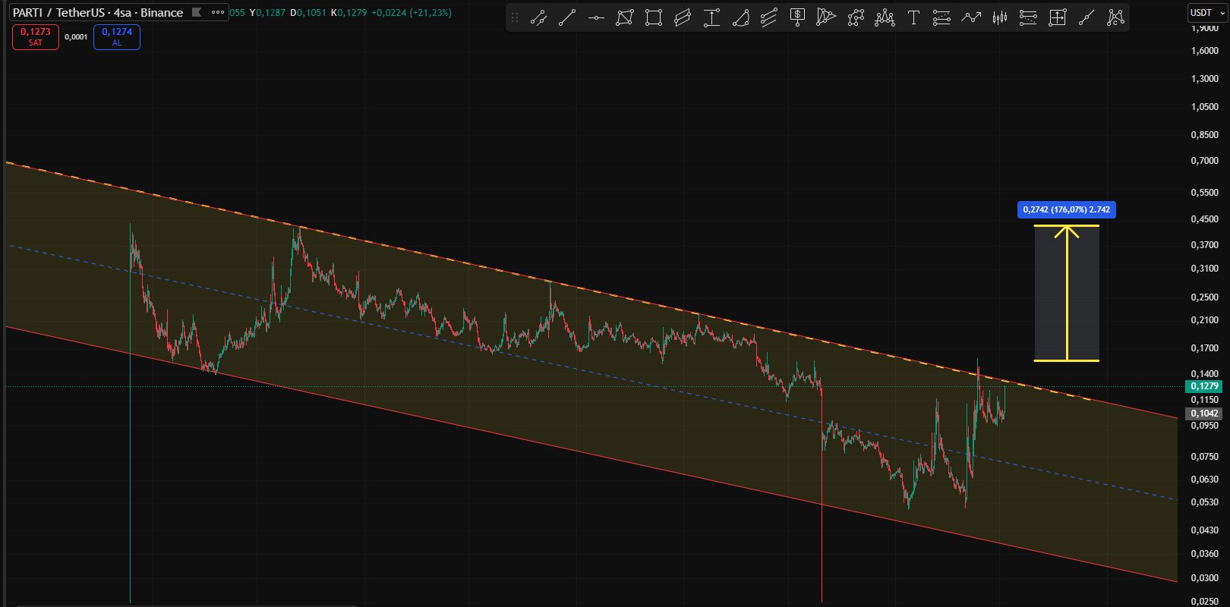Viewport: 1230px width, 607px height.
Task: Select the horizontal line tool
Action: click(x=596, y=17)
